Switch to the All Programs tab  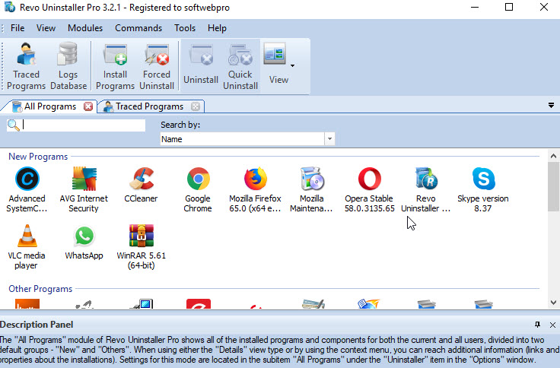[x=49, y=106]
